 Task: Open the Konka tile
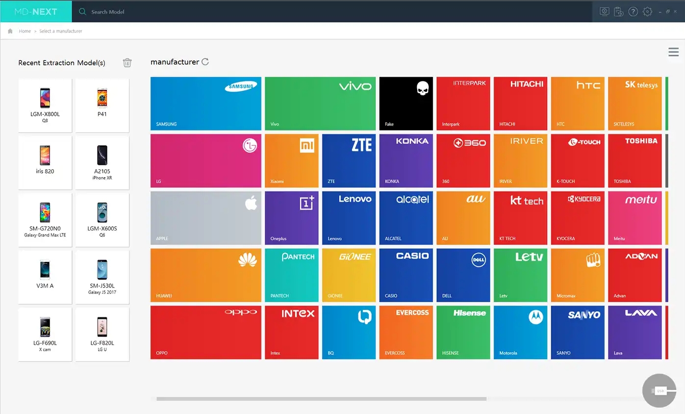(x=406, y=161)
